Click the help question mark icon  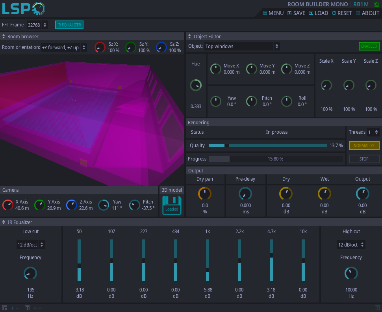click(x=377, y=308)
